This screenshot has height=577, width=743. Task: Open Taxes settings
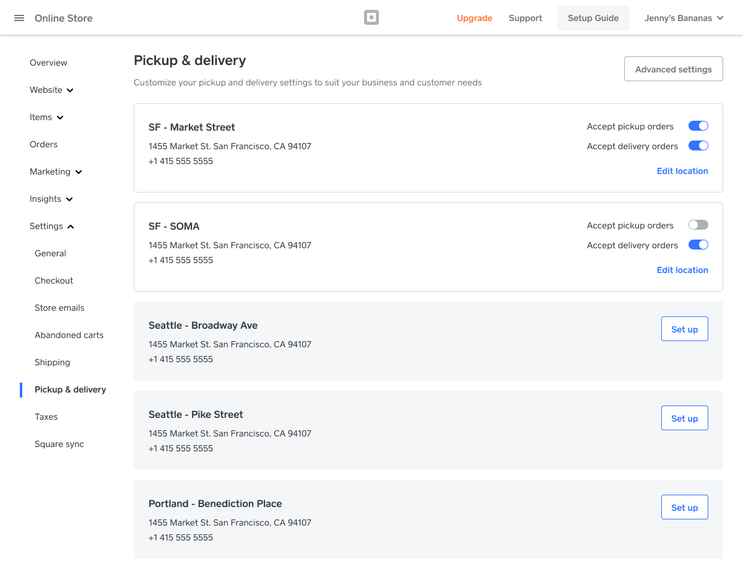46,417
